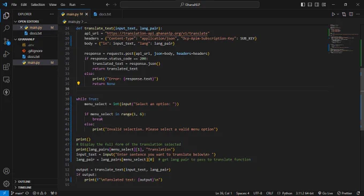Select Python interpreter 3.11.2 64-bit
Image resolution: width=364 pixels, height=196 pixels.
point(305,193)
